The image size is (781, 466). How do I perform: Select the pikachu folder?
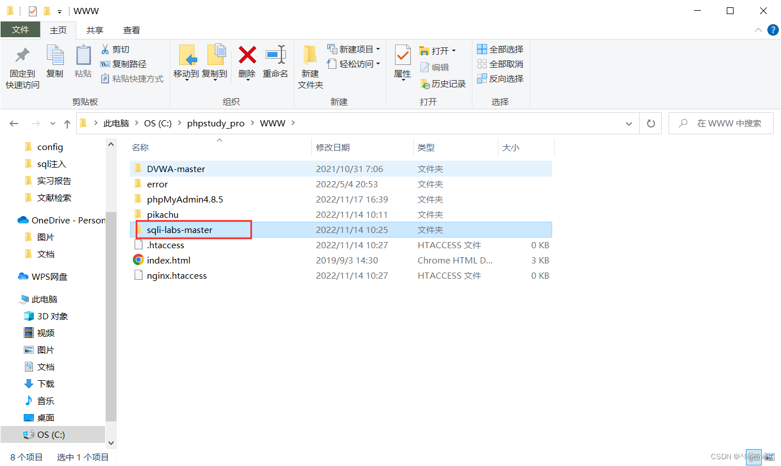click(341, 214)
